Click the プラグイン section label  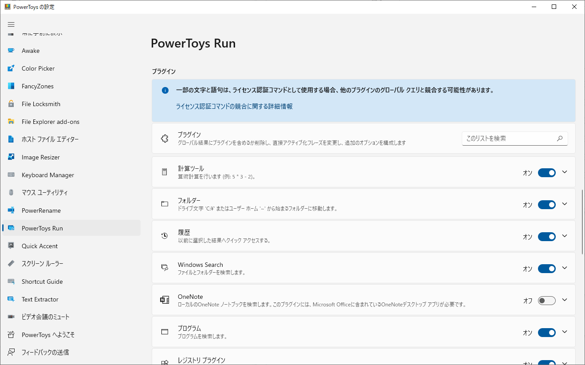pyautogui.click(x=164, y=71)
